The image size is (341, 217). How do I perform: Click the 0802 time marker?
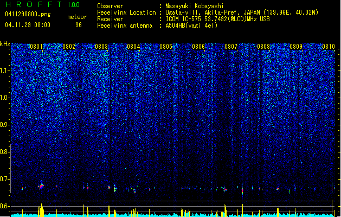pos(69,47)
